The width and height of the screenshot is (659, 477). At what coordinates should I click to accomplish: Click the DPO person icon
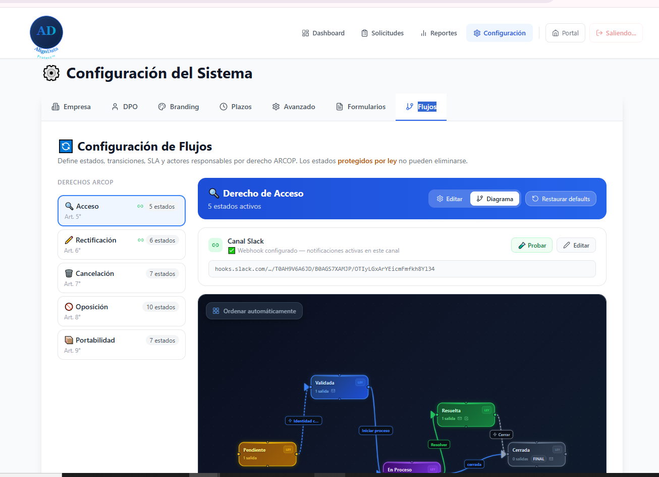click(115, 107)
